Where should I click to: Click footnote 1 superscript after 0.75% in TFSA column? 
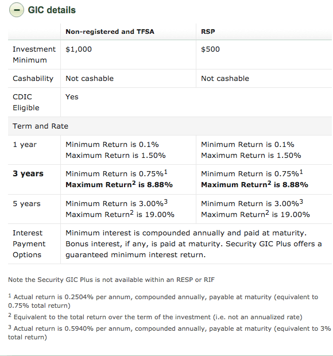tap(166, 172)
